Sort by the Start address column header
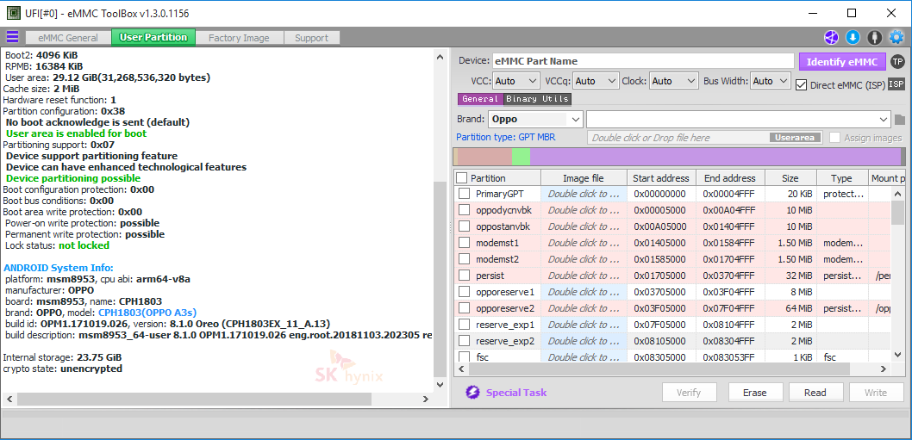912x440 pixels. (x=661, y=178)
